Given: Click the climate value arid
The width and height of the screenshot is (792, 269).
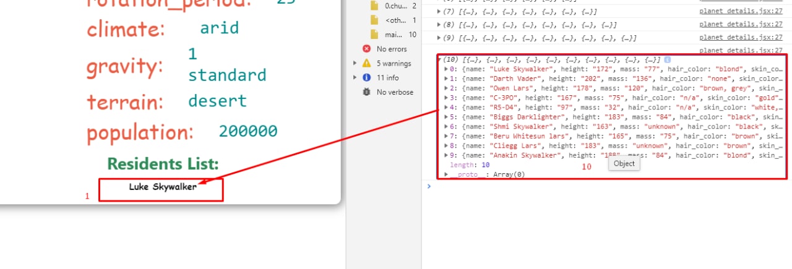Looking at the screenshot, I should click(x=219, y=28).
